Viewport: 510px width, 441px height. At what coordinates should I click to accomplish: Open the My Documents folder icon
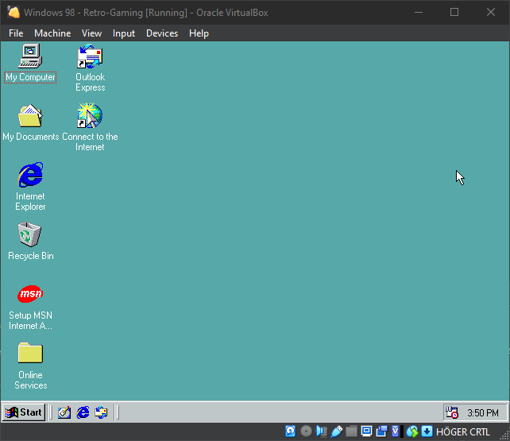click(30, 117)
